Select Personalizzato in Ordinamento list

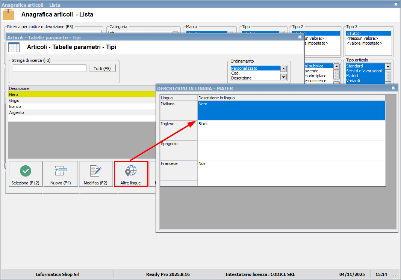tap(255, 68)
